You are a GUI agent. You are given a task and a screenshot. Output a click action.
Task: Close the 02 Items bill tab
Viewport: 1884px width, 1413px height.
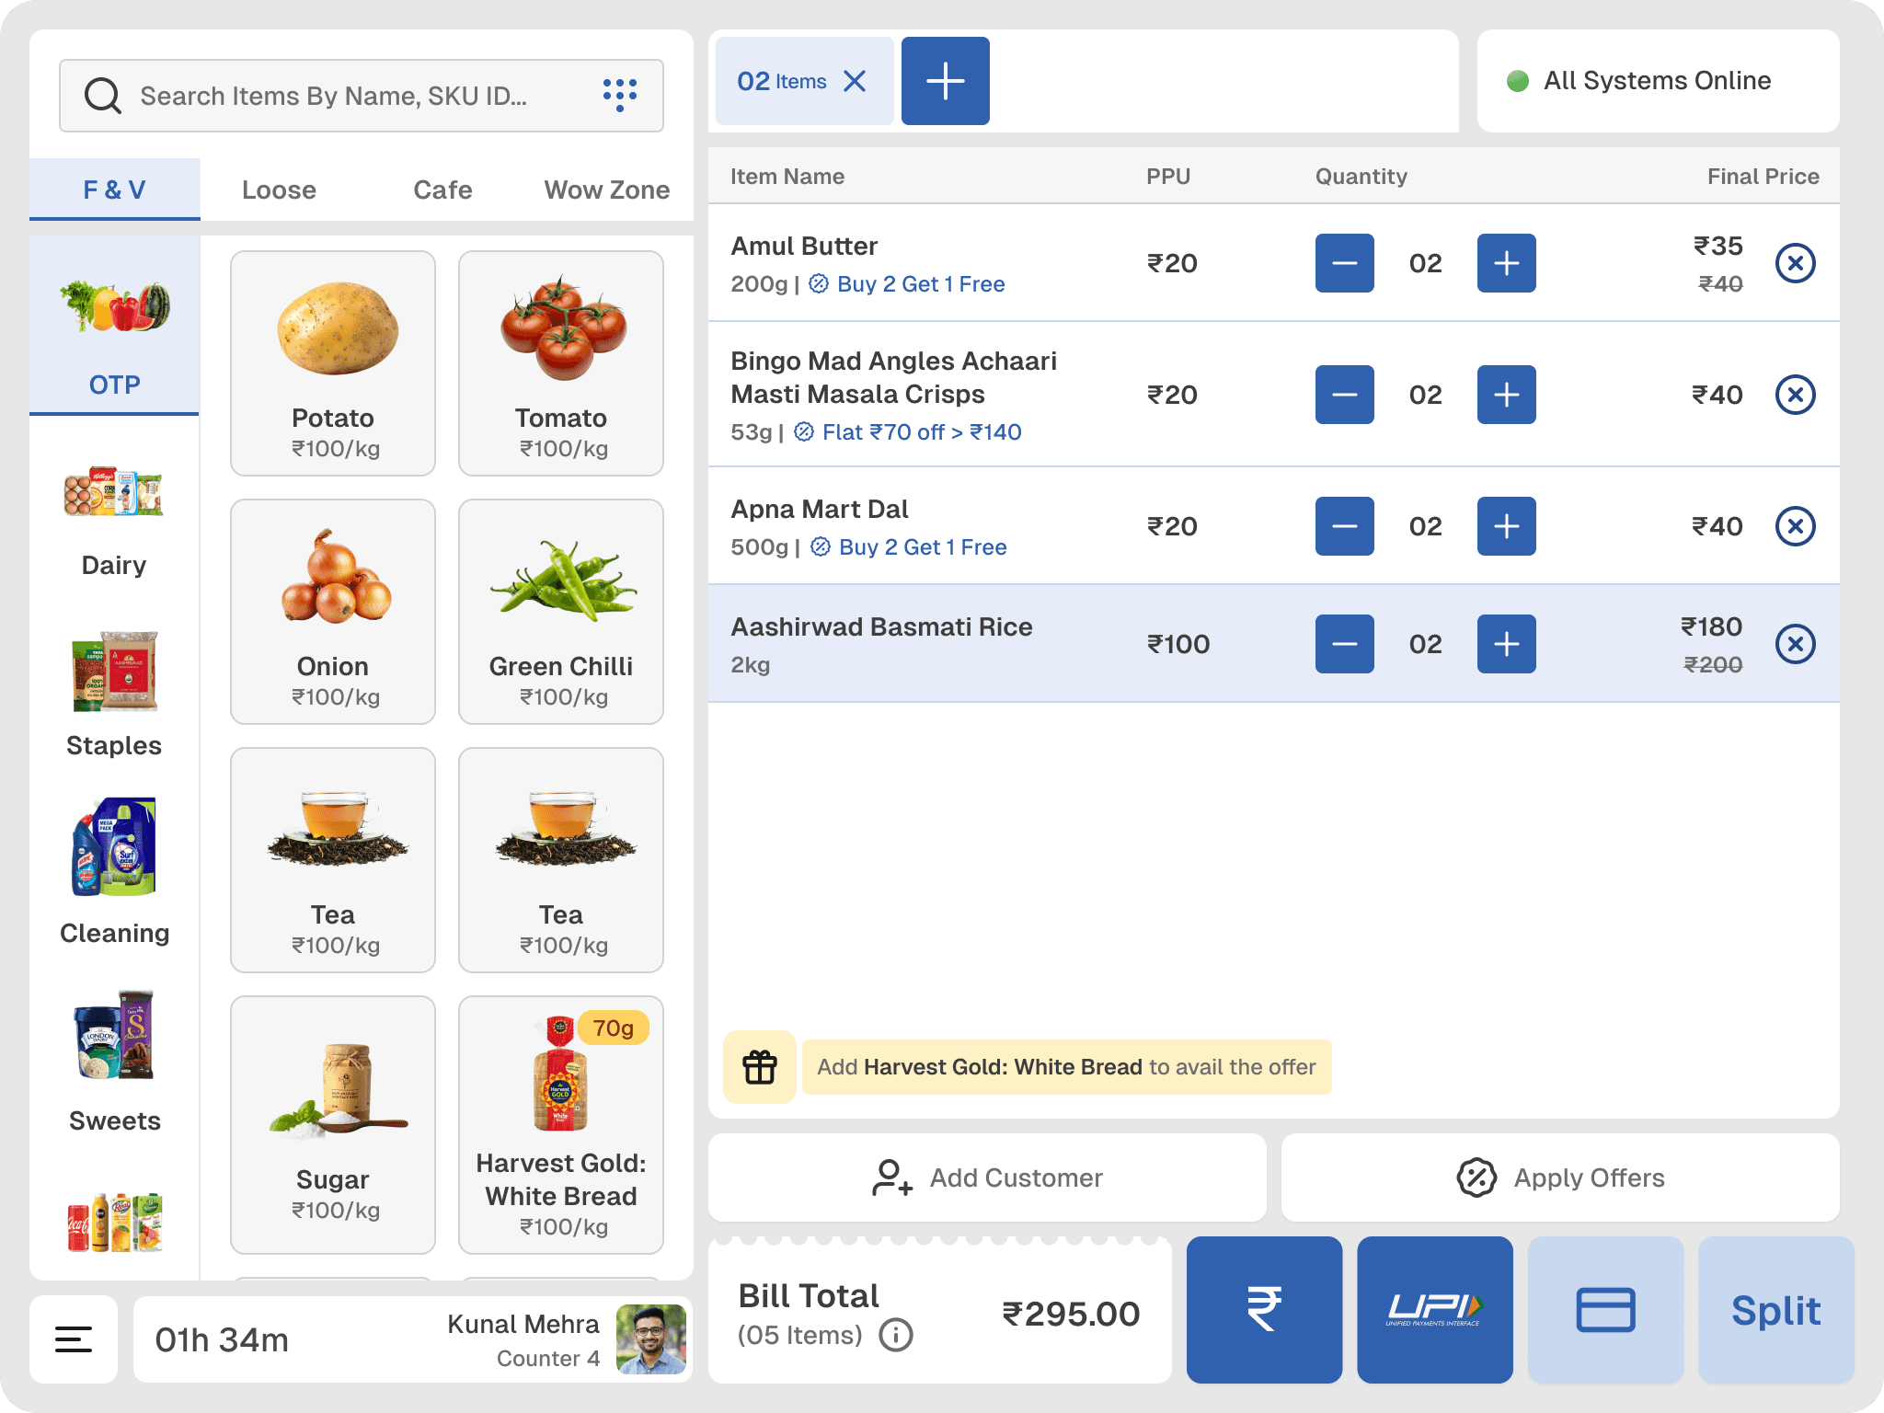point(855,81)
